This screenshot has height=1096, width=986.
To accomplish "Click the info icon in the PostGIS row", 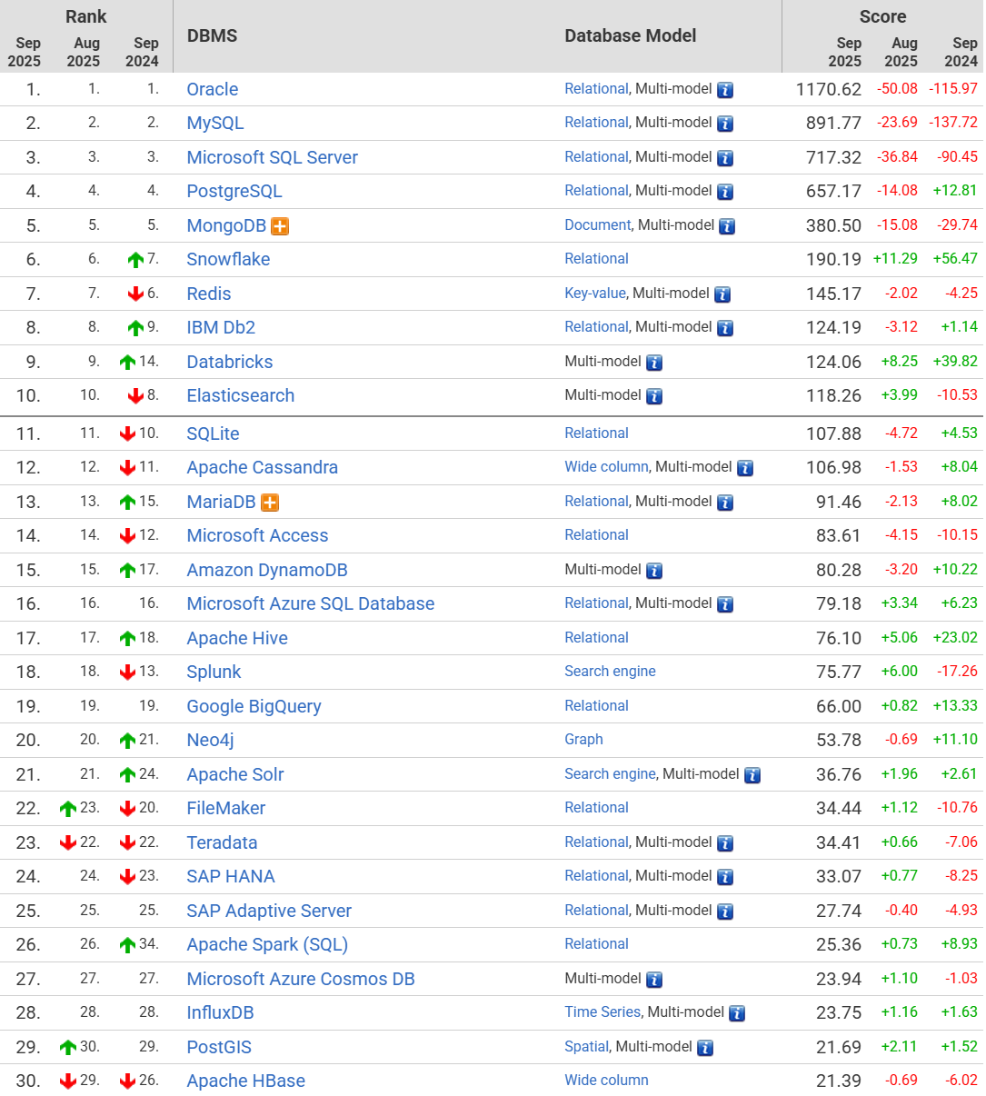I will (x=705, y=1048).
